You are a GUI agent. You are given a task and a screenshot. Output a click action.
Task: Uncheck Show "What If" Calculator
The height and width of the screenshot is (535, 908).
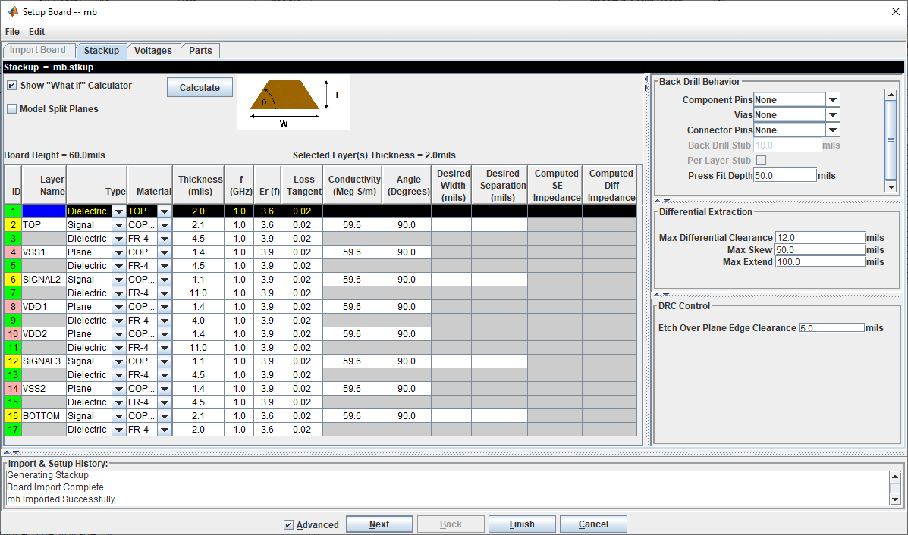tap(11, 85)
